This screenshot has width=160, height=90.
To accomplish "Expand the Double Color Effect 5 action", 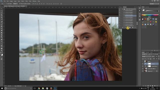I will (x=124, y=17).
